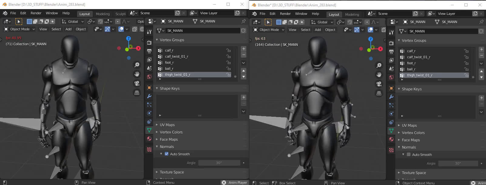
Task: Switch to Modeling tab in left window
Action: click(103, 14)
